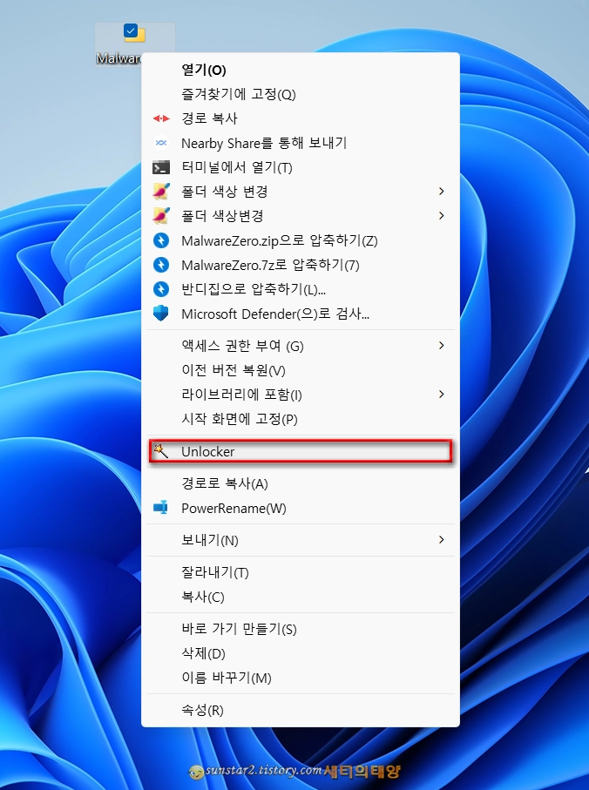The height and width of the screenshot is (790, 589).
Task: Click the Bandizip icon beside 반디집으로 압축하기
Action: 161,288
